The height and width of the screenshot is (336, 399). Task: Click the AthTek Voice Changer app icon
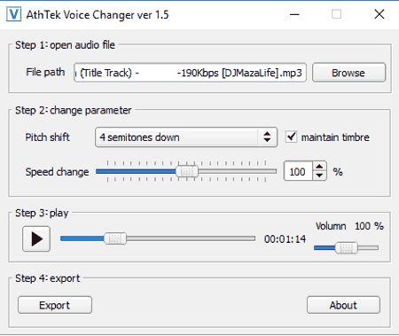click(x=14, y=14)
